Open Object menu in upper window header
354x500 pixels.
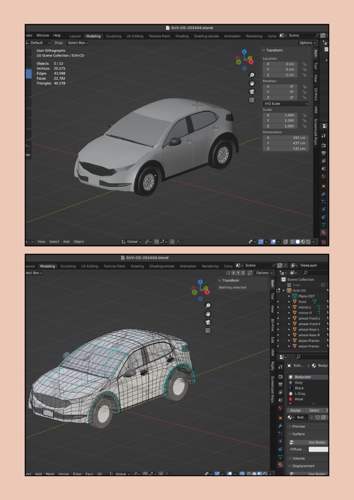point(79,242)
